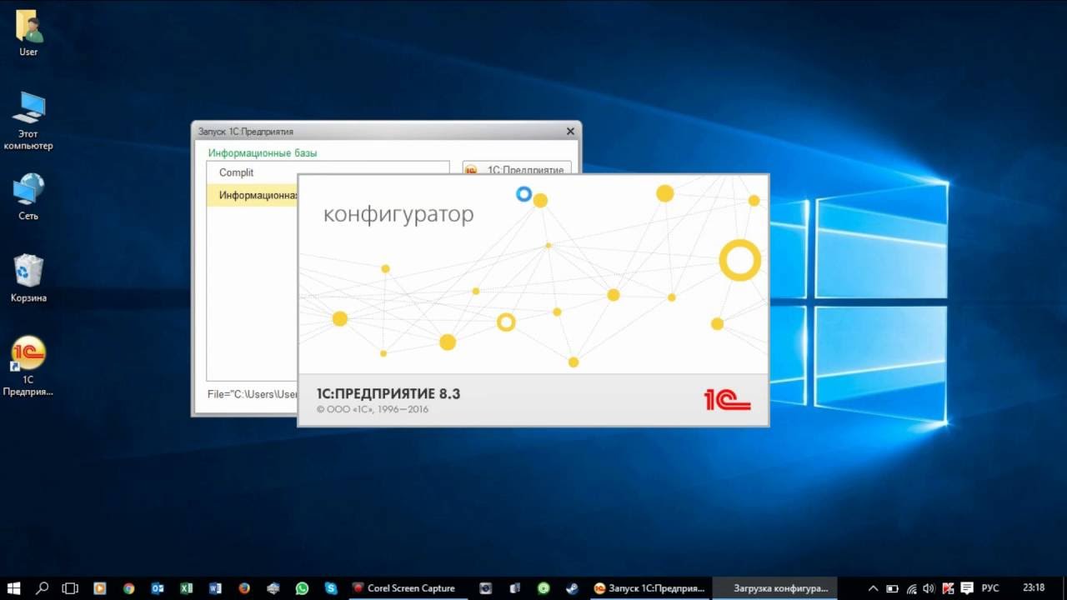This screenshot has width=1067, height=600.
Task: Switch to Corel Screen Capture taskbar item
Action: pyautogui.click(x=403, y=588)
